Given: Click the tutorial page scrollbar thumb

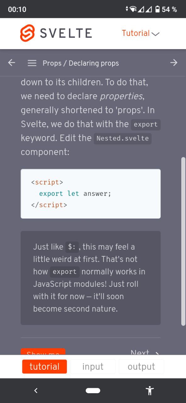Looking at the screenshot, I should [x=183, y=241].
